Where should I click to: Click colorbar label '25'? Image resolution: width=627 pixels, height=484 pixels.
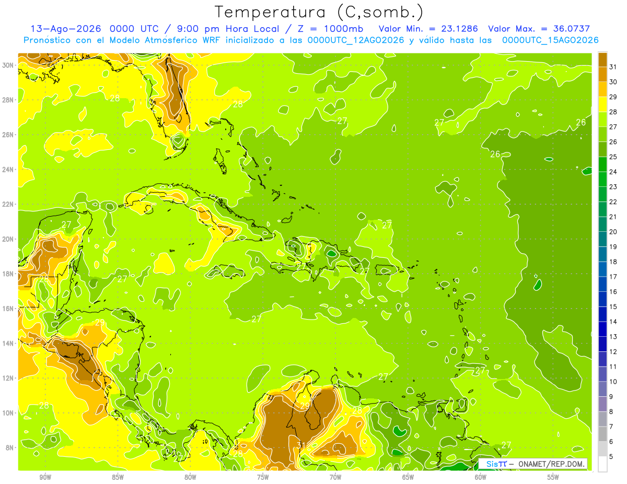tap(613, 157)
